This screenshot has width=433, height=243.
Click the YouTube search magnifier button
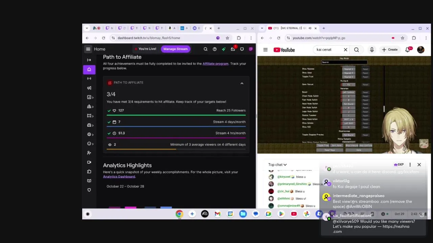356,50
